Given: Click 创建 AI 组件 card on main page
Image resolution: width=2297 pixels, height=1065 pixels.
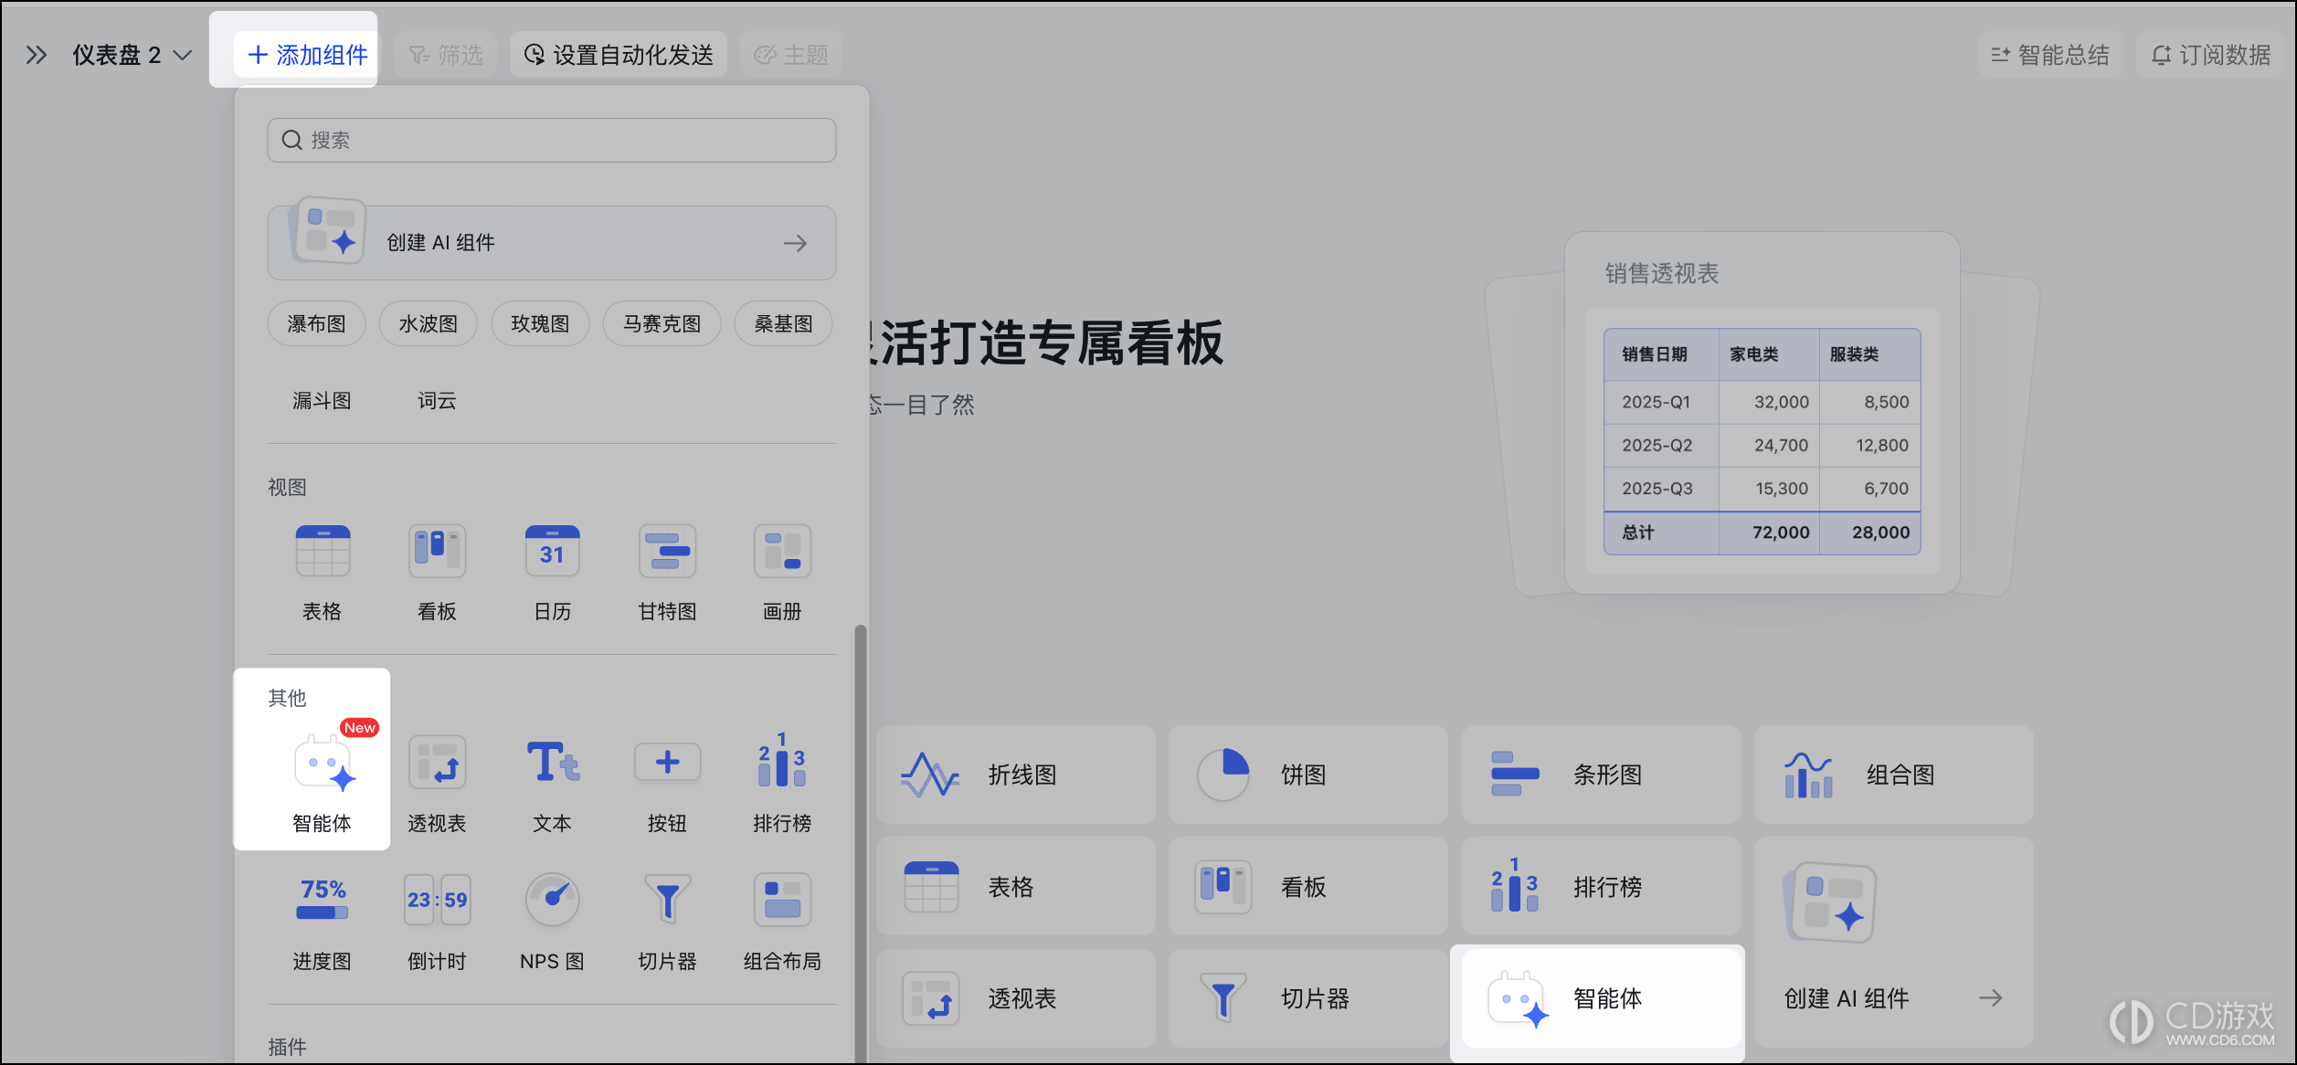Looking at the screenshot, I should coord(1893,943).
